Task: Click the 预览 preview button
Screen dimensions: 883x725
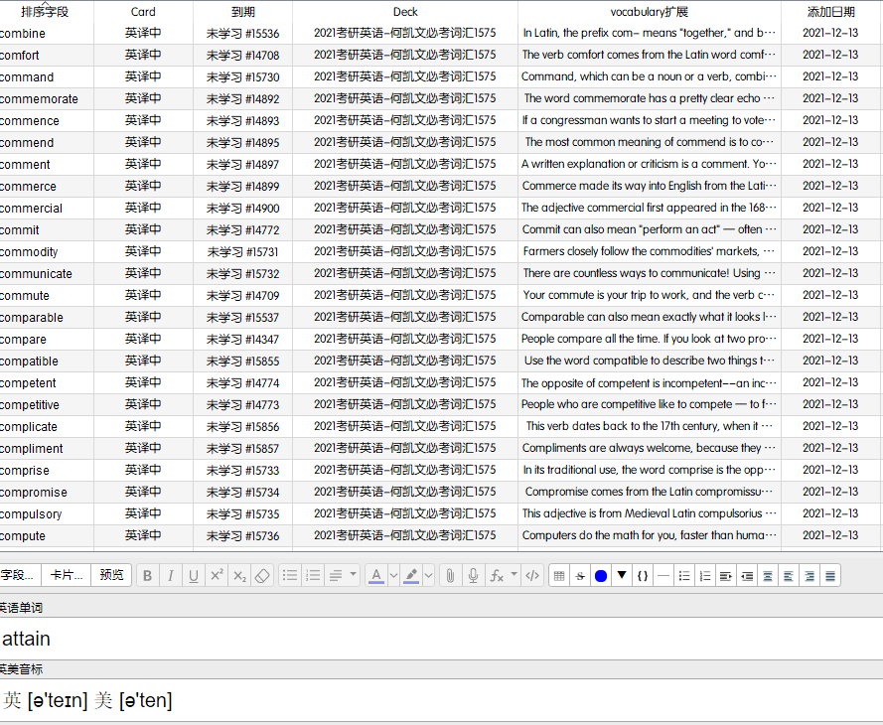Action: click(111, 575)
